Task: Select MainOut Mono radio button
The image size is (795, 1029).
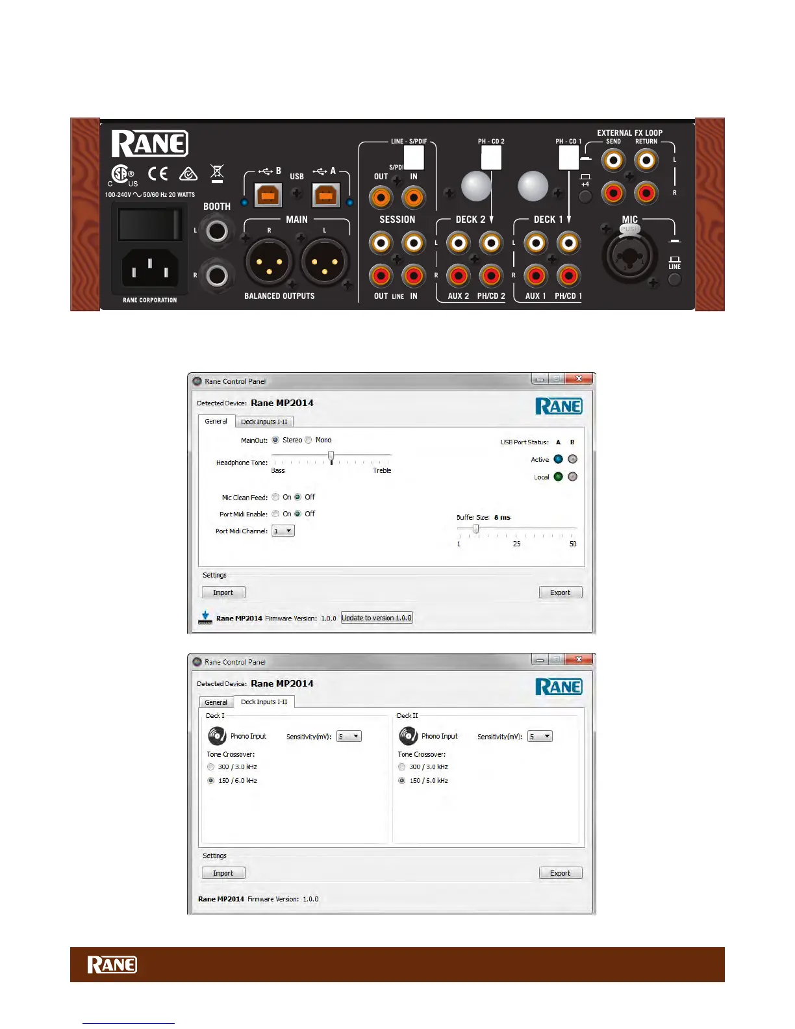Action: 309,440
